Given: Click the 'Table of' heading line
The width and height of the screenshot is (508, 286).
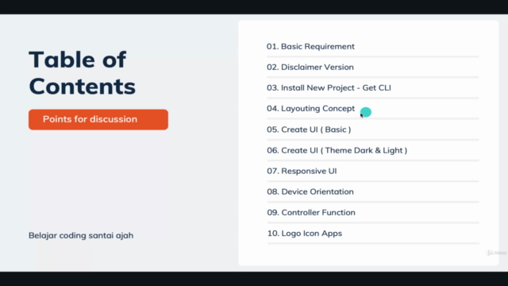Looking at the screenshot, I should click(78, 60).
